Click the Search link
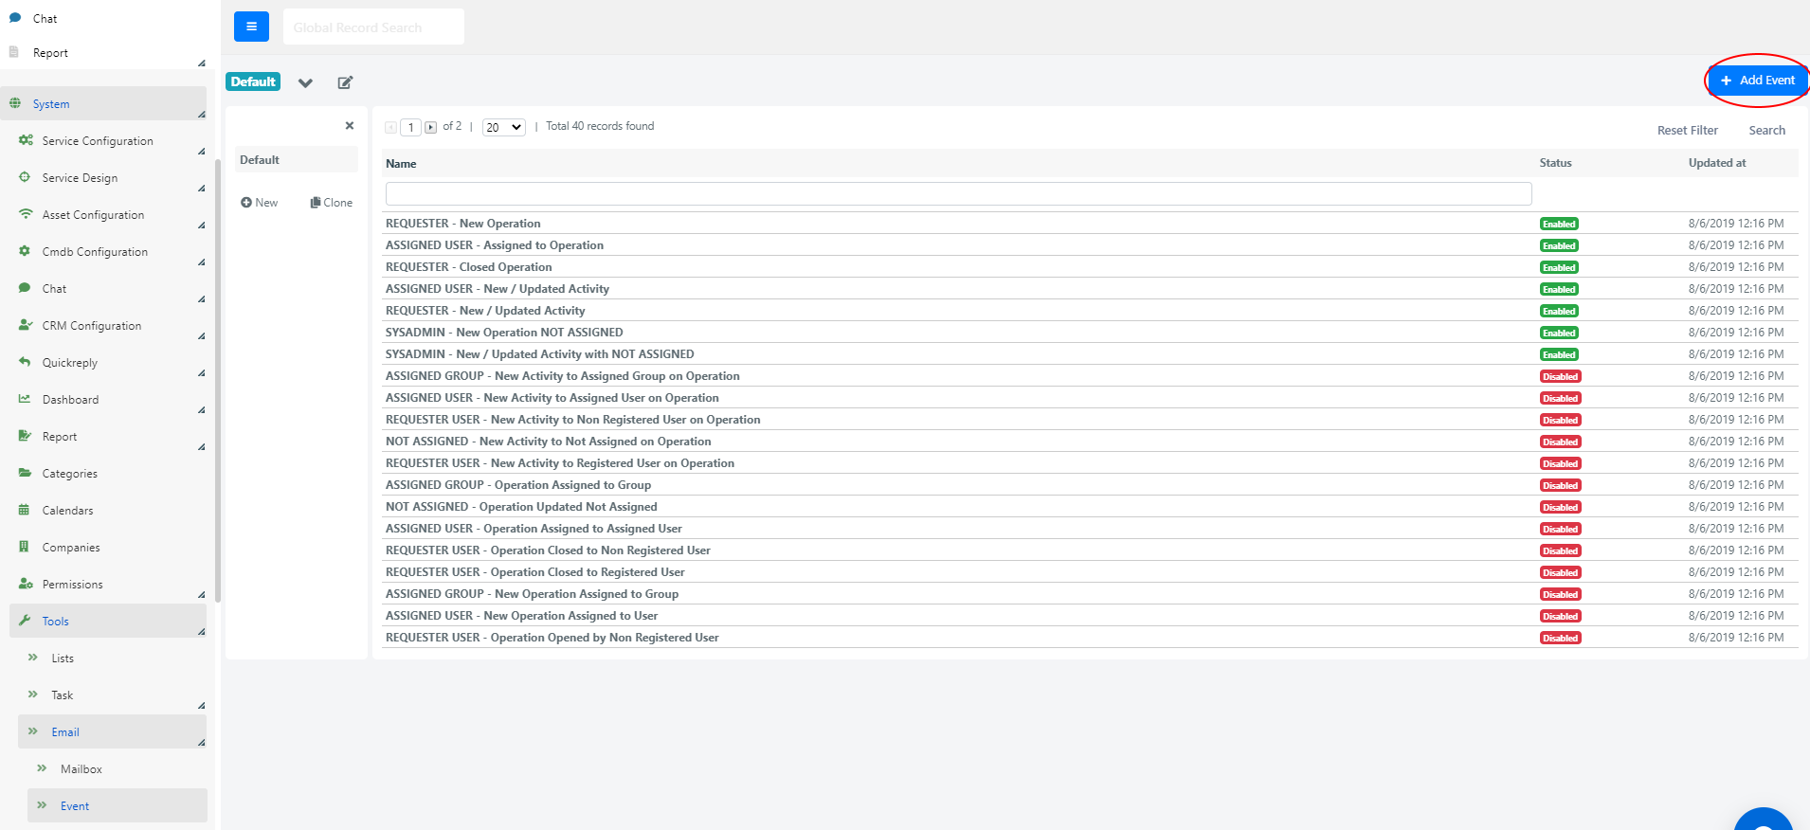Image resolution: width=1810 pixels, height=830 pixels. (x=1766, y=131)
